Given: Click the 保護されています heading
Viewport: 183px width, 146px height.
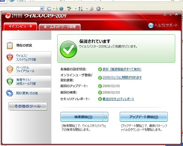Looking at the screenshot, I should click(x=95, y=41).
